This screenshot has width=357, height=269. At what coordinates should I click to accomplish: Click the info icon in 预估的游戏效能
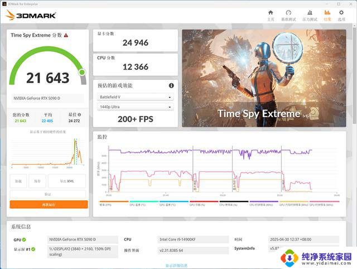coord(171,85)
